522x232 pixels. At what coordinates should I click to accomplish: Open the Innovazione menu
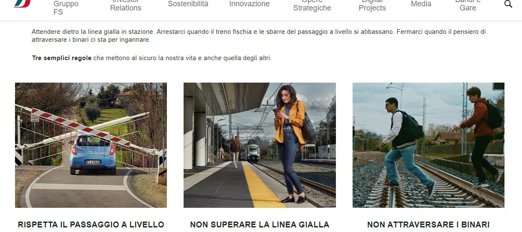coord(250,4)
